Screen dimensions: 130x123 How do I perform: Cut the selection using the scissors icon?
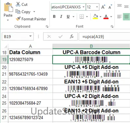coord(18,4)
